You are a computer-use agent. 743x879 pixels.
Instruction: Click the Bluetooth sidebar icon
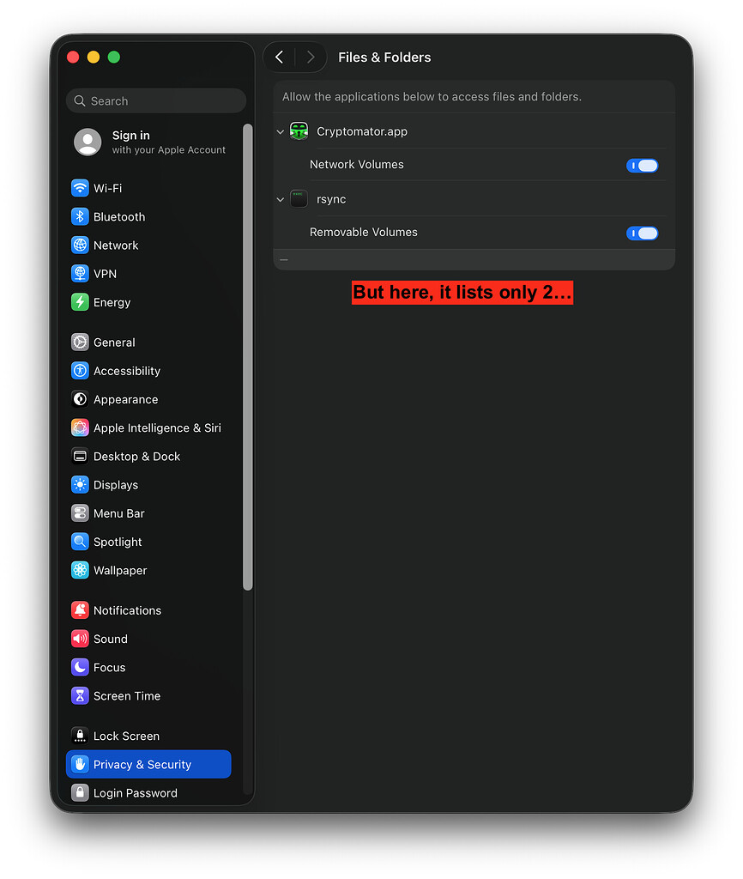tap(80, 216)
